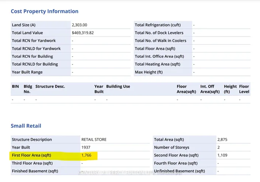Click 'Total RCN for Building' label

pyautogui.click(x=32, y=56)
